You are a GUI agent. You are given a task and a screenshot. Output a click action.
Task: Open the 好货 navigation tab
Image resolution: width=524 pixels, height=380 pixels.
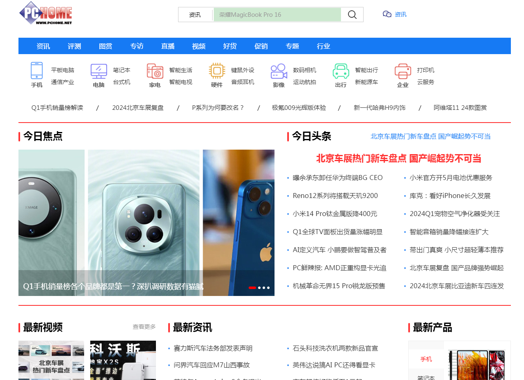(x=230, y=46)
